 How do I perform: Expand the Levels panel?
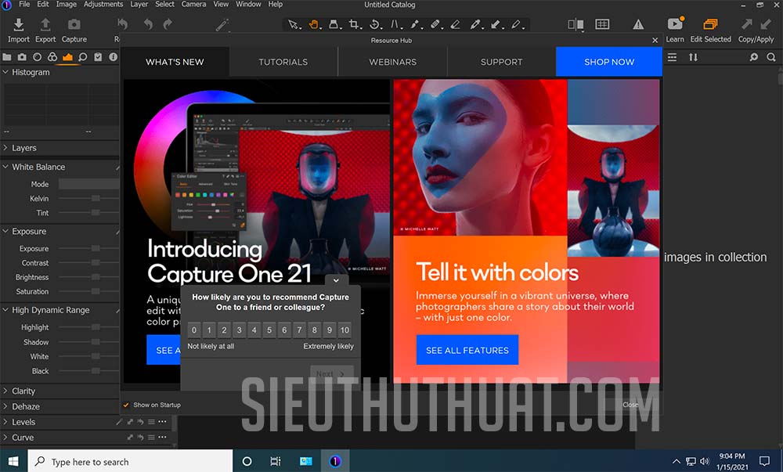coord(5,422)
